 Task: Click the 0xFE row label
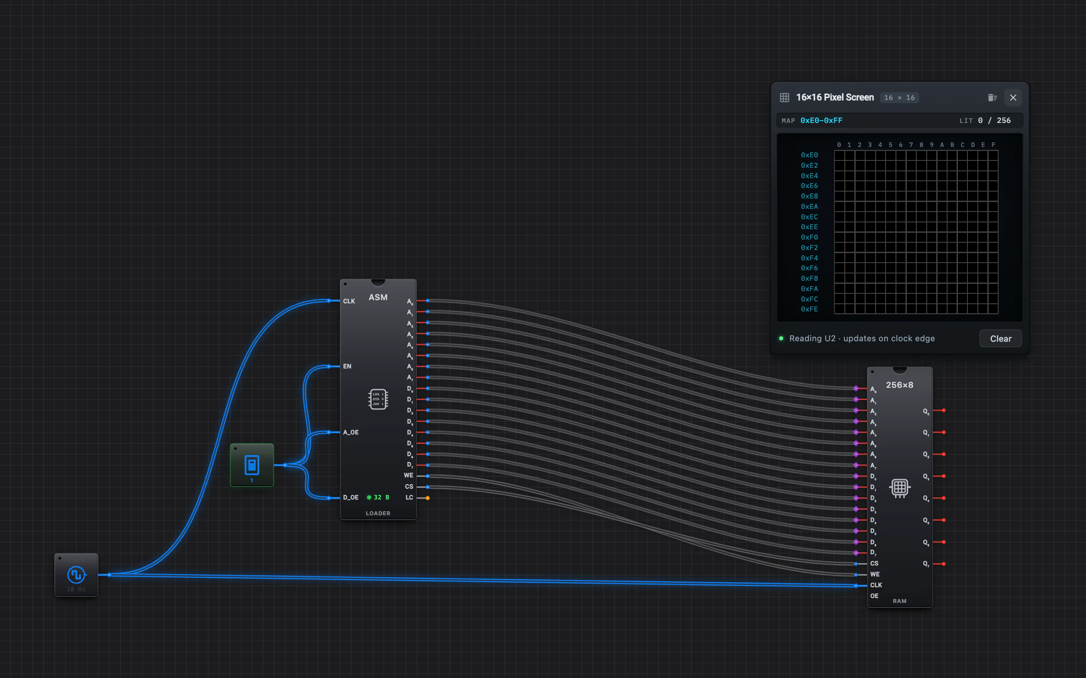coord(809,309)
